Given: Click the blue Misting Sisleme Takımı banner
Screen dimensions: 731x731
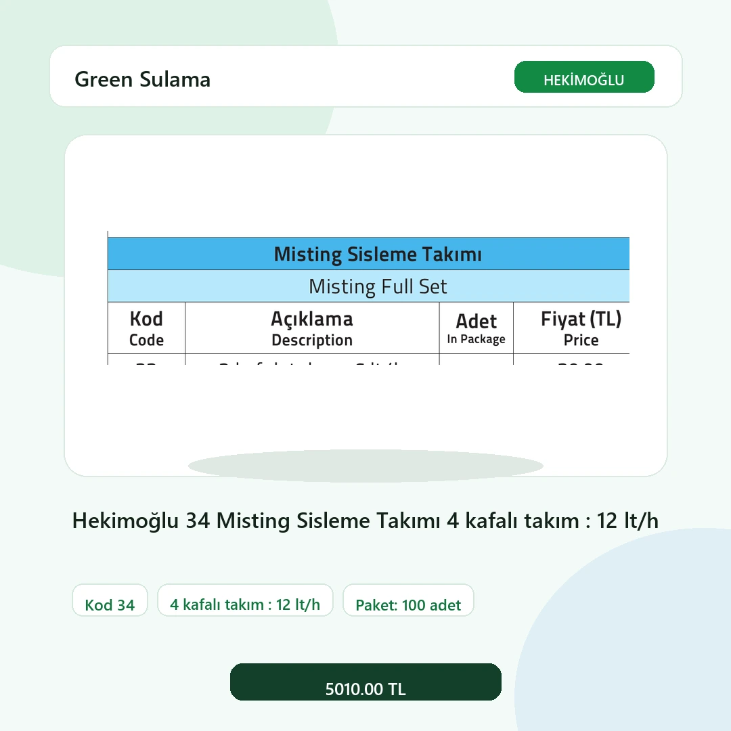Looking at the screenshot, I should 368,254.
